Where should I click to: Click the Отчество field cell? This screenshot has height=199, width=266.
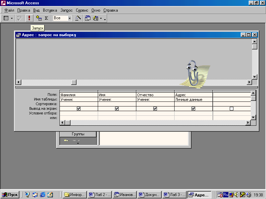pos(155,95)
